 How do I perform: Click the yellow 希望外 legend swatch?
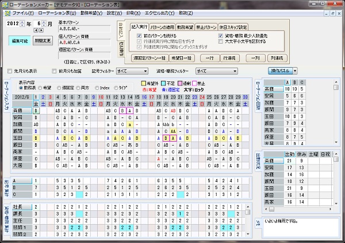pos(143,83)
